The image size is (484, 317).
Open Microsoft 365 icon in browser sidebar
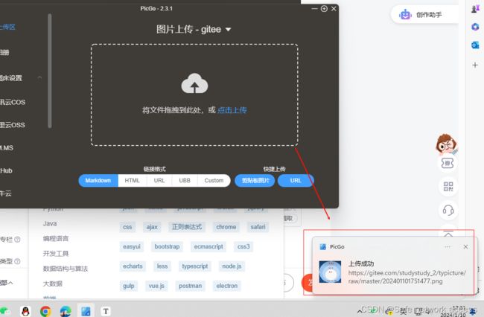coord(475,27)
